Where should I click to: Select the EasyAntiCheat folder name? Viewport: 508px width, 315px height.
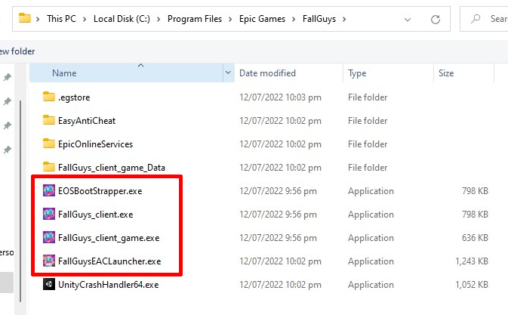[87, 121]
